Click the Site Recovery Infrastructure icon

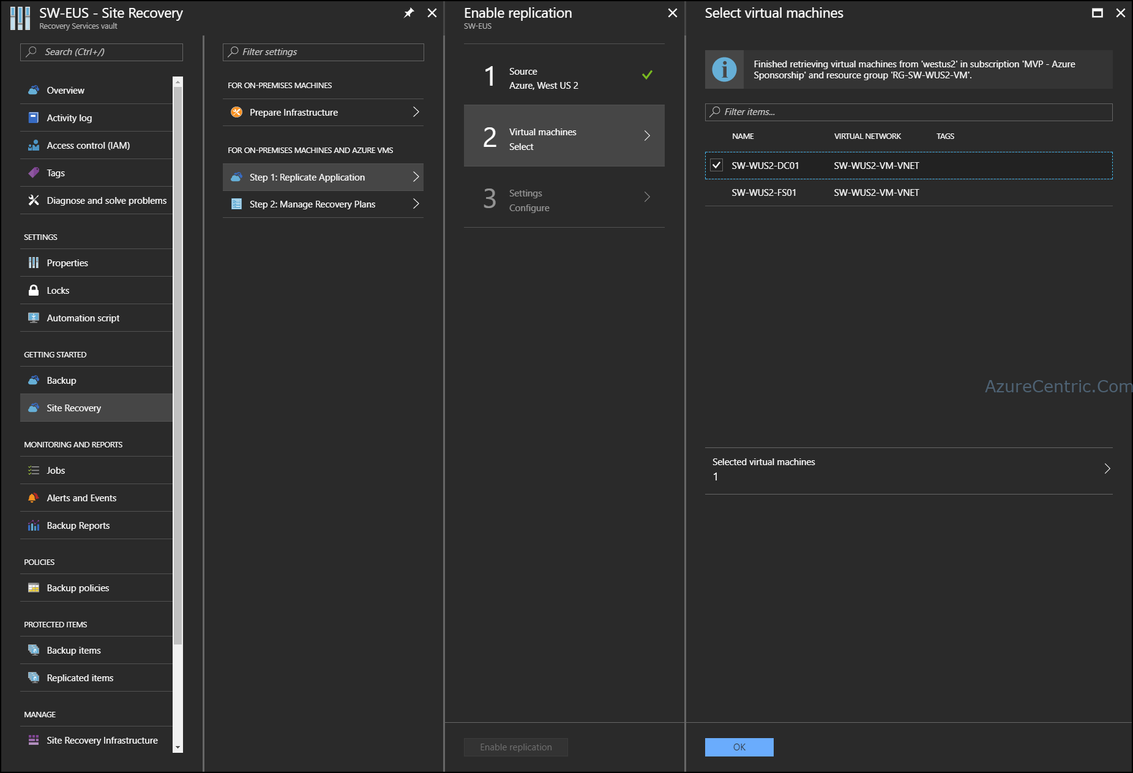(x=34, y=740)
